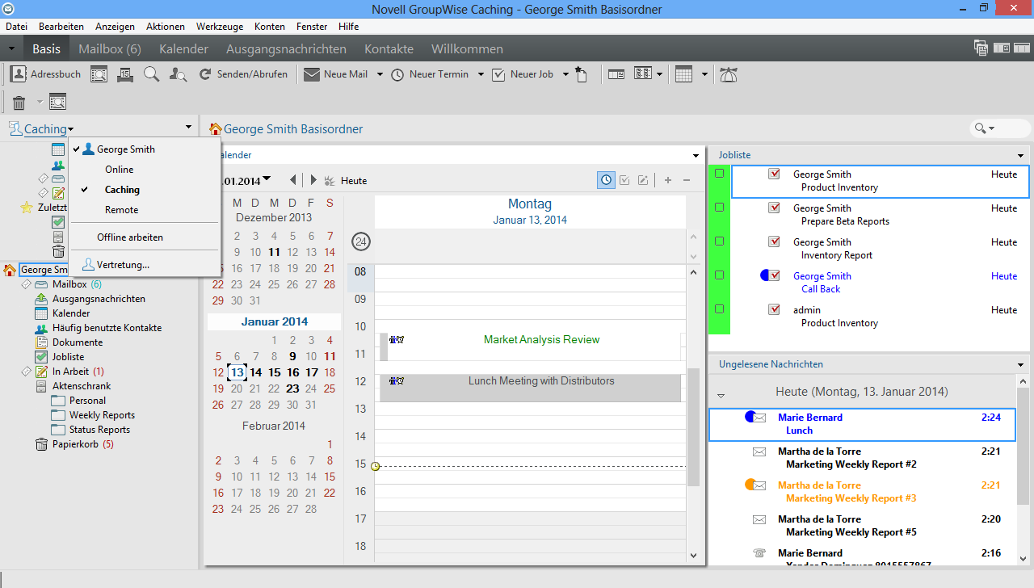Open the trash icon below the toolbar
1034x588 pixels.
19,102
